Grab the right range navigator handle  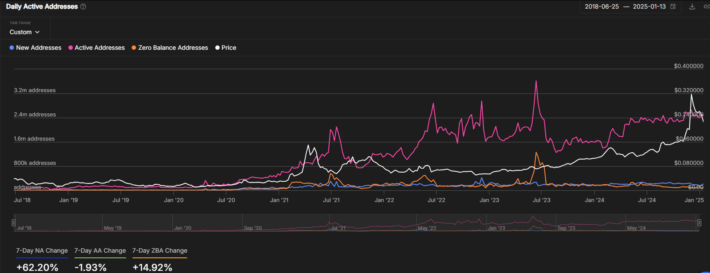pos(699,223)
